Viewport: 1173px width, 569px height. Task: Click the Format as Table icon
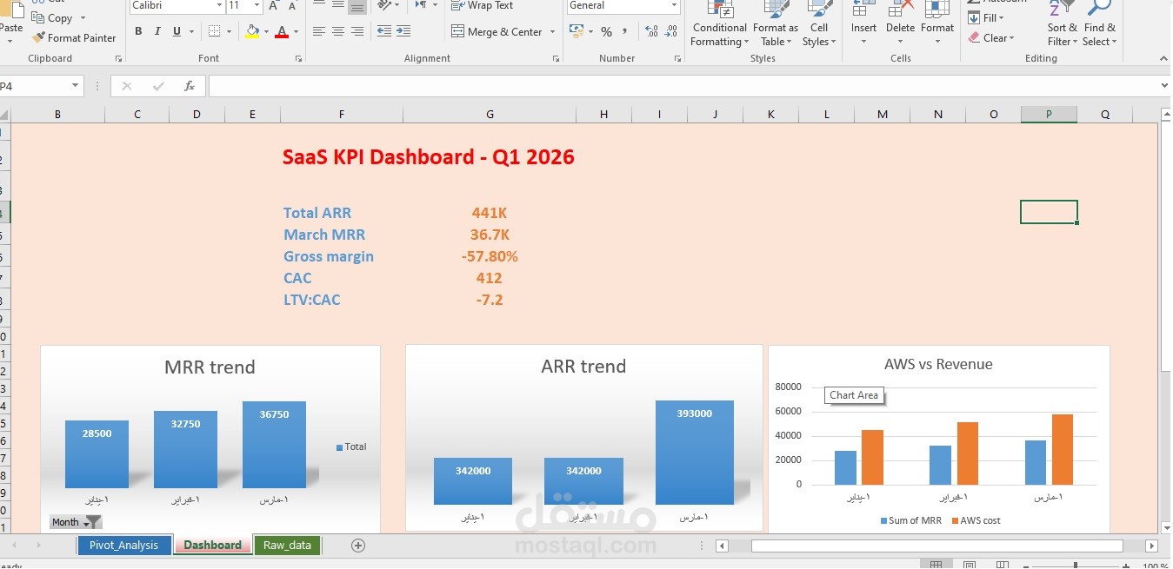click(776, 10)
